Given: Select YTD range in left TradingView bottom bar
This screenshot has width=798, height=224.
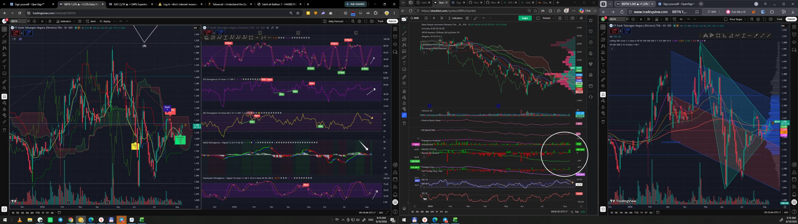Looking at the screenshot, I should (37, 213).
